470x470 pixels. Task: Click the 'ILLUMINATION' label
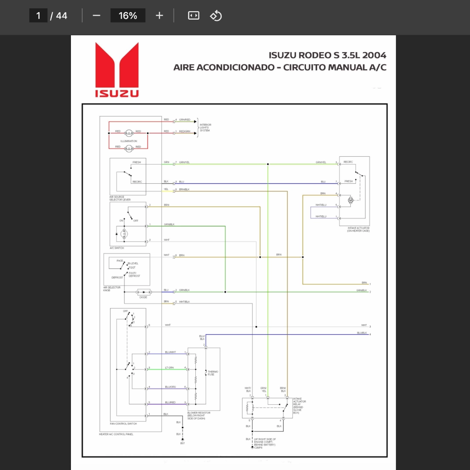coord(129,141)
